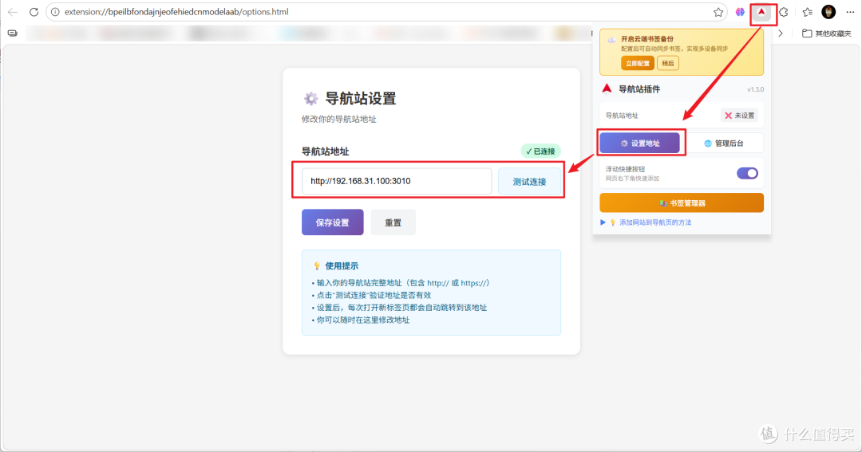Expand 添加网站到导航页的方法
Screen dimensions: 862x452
click(x=646, y=222)
